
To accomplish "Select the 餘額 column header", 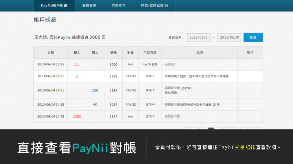I will pyautogui.click(x=113, y=53).
